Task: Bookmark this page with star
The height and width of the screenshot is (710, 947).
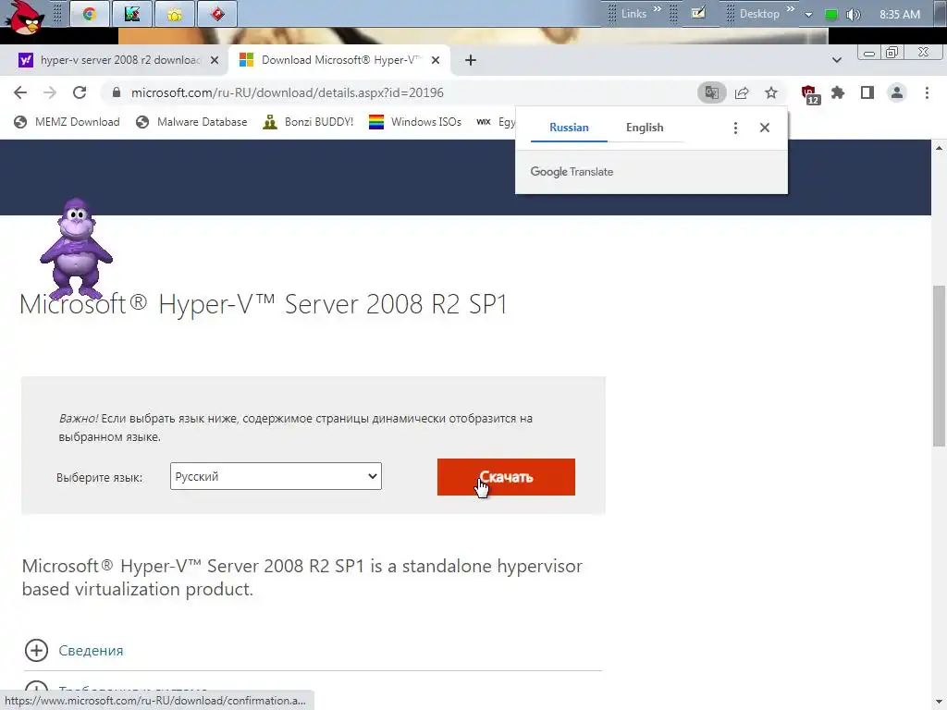Action: pos(771,92)
